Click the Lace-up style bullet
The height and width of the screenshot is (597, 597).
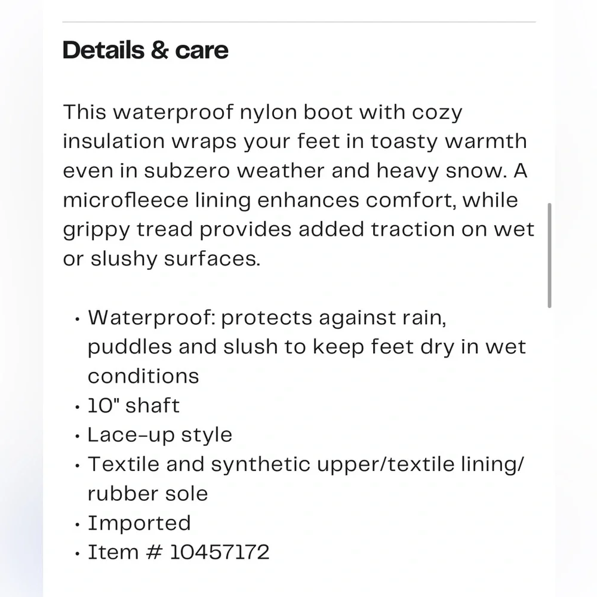coord(160,435)
